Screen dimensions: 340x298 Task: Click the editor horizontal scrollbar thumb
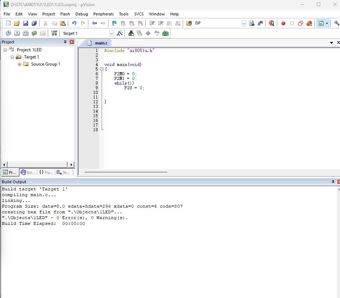126,172
